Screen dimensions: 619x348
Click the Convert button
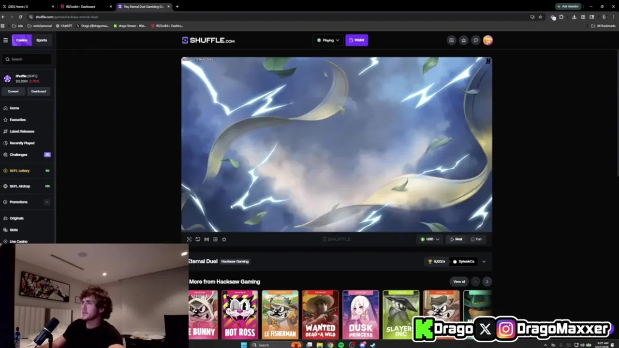click(x=14, y=91)
